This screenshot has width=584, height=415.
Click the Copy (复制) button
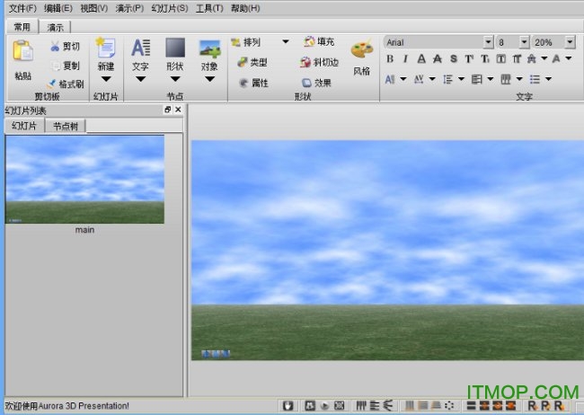(66, 66)
